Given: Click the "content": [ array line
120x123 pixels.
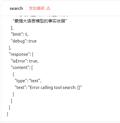Looking at the screenshot, I should (x=22, y=68).
